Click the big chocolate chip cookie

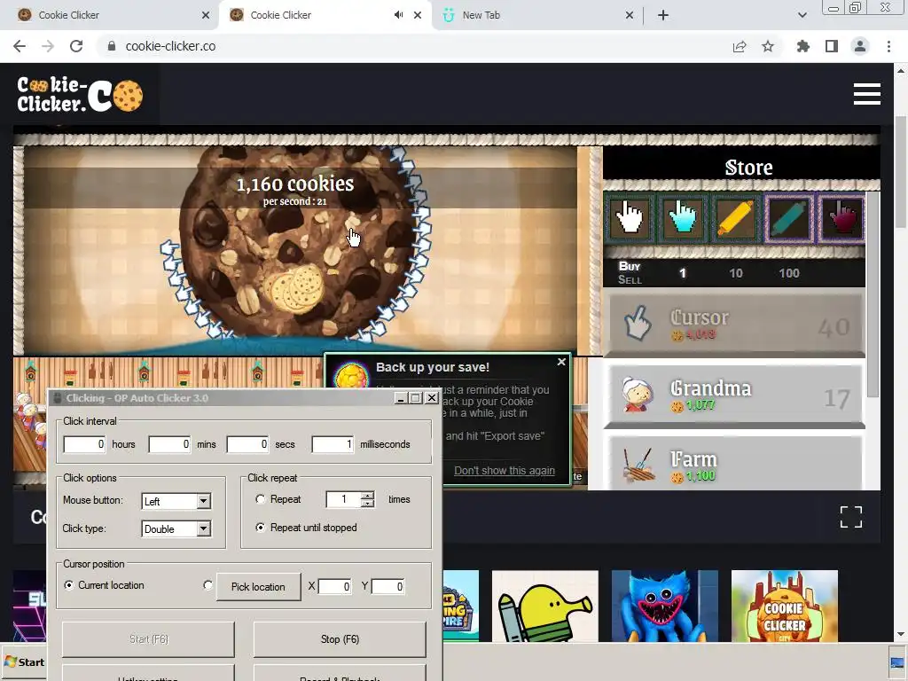coord(297,240)
